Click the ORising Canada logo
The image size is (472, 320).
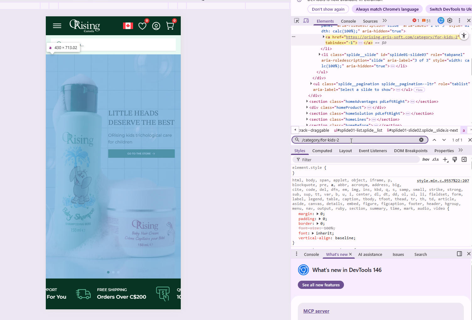pos(85,26)
